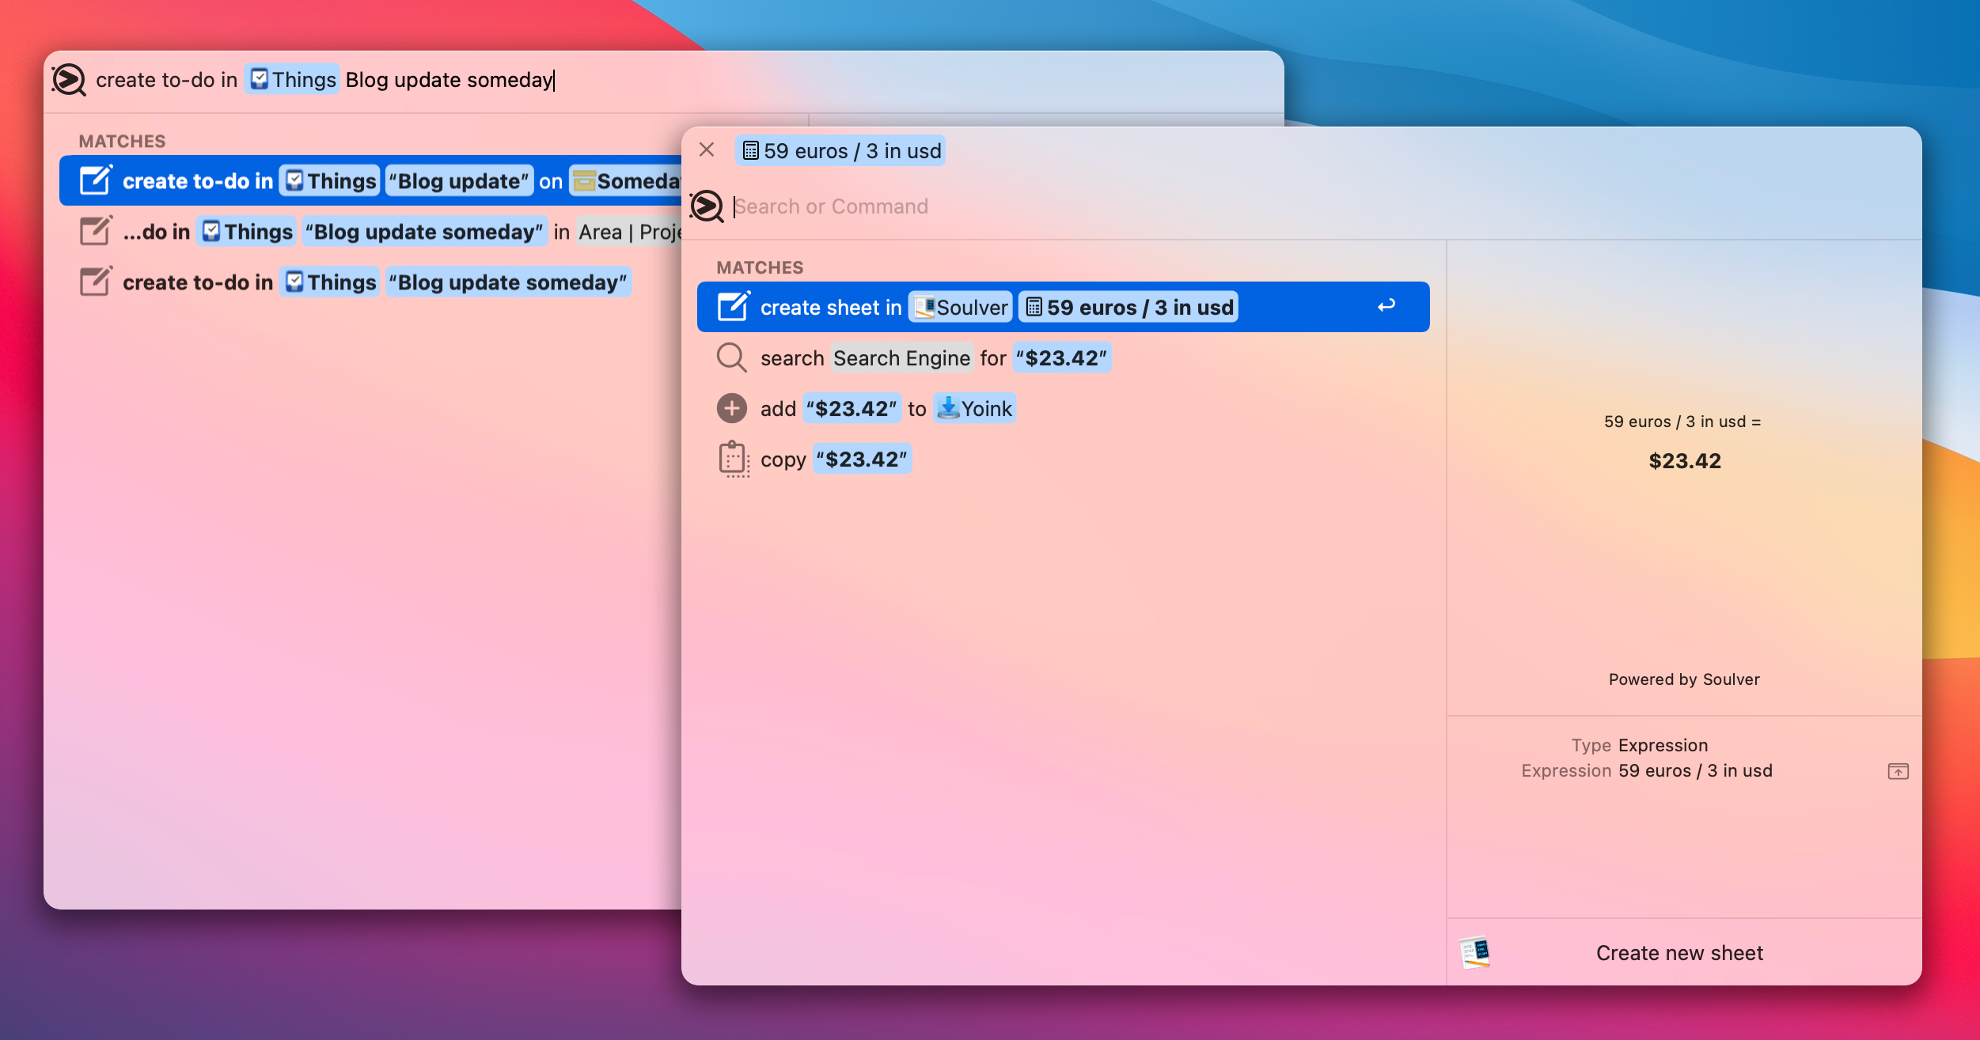Screen dimensions: 1980x1040
Task: Click the Soulver app chip in selected row
Action: click(x=960, y=307)
